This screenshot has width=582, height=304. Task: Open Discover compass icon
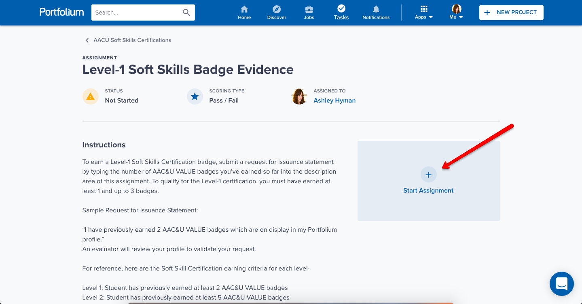coord(277,9)
